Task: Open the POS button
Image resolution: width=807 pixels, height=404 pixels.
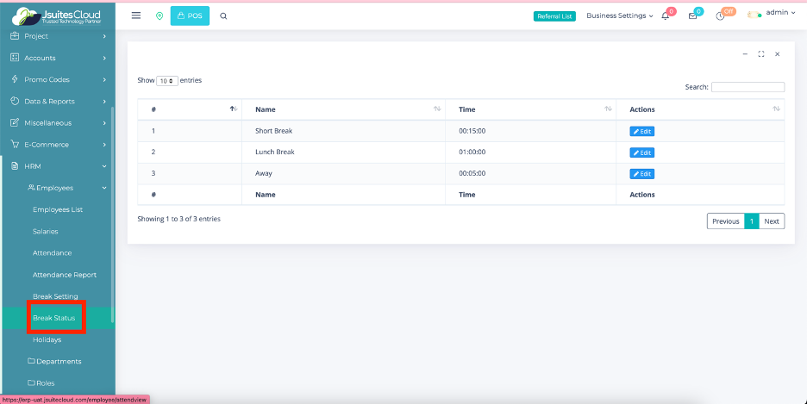Action: click(190, 16)
